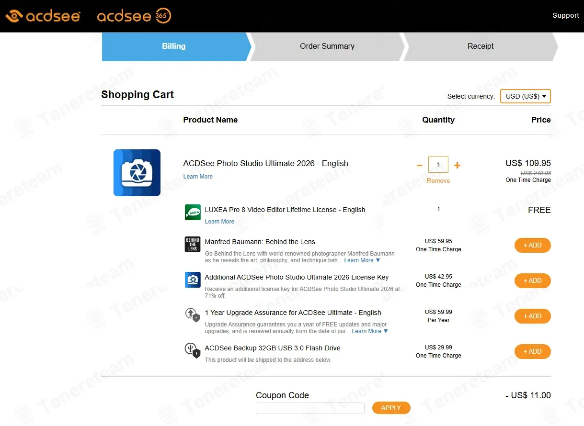Click Additional License Key product icon
Image resolution: width=584 pixels, height=426 pixels.
tap(193, 280)
